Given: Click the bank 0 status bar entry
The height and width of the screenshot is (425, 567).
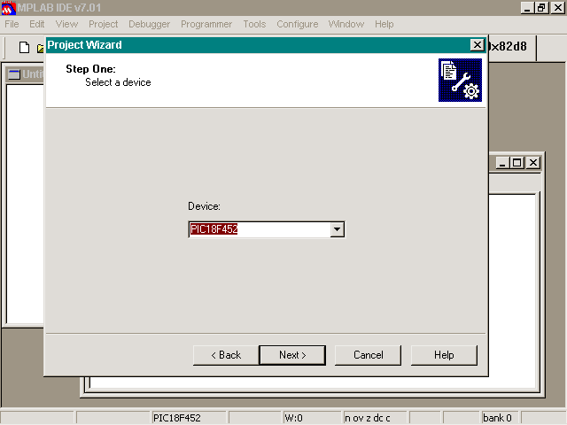Looking at the screenshot, I should [497, 418].
